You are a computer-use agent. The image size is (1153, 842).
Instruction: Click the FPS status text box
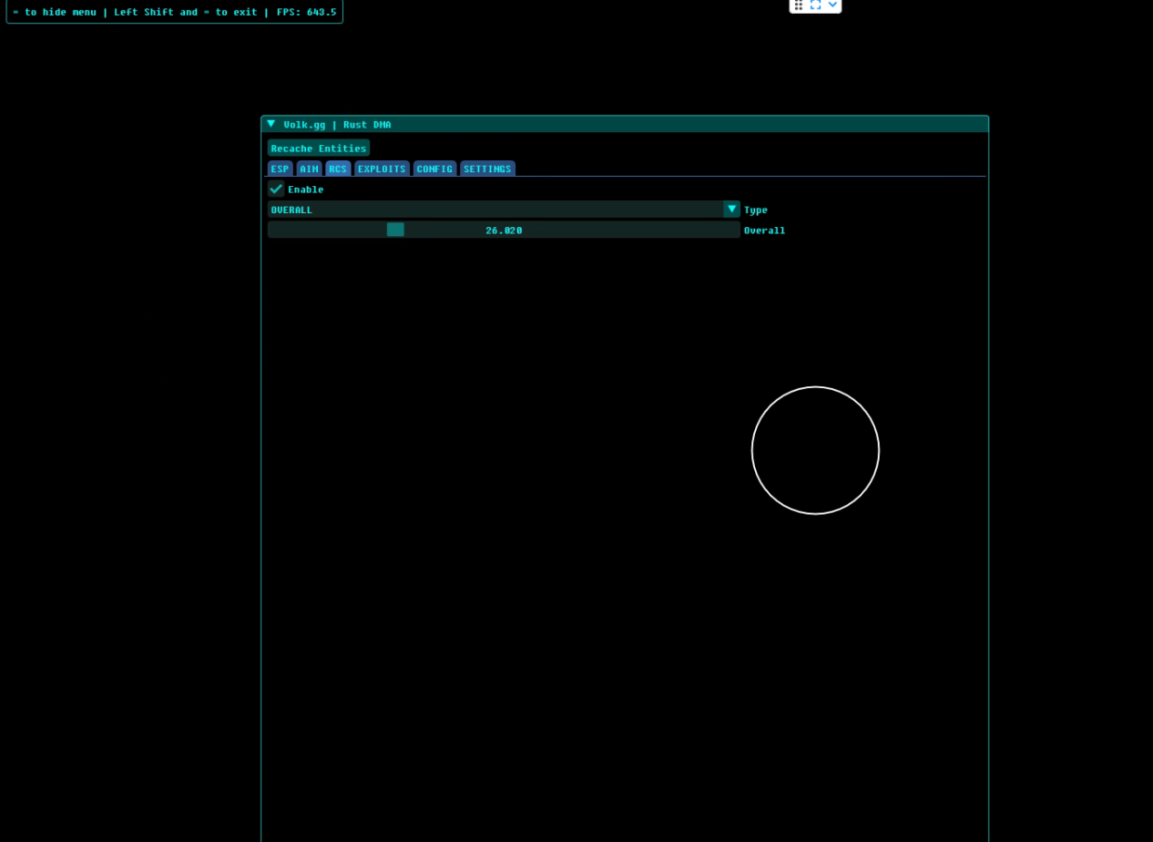coord(175,11)
